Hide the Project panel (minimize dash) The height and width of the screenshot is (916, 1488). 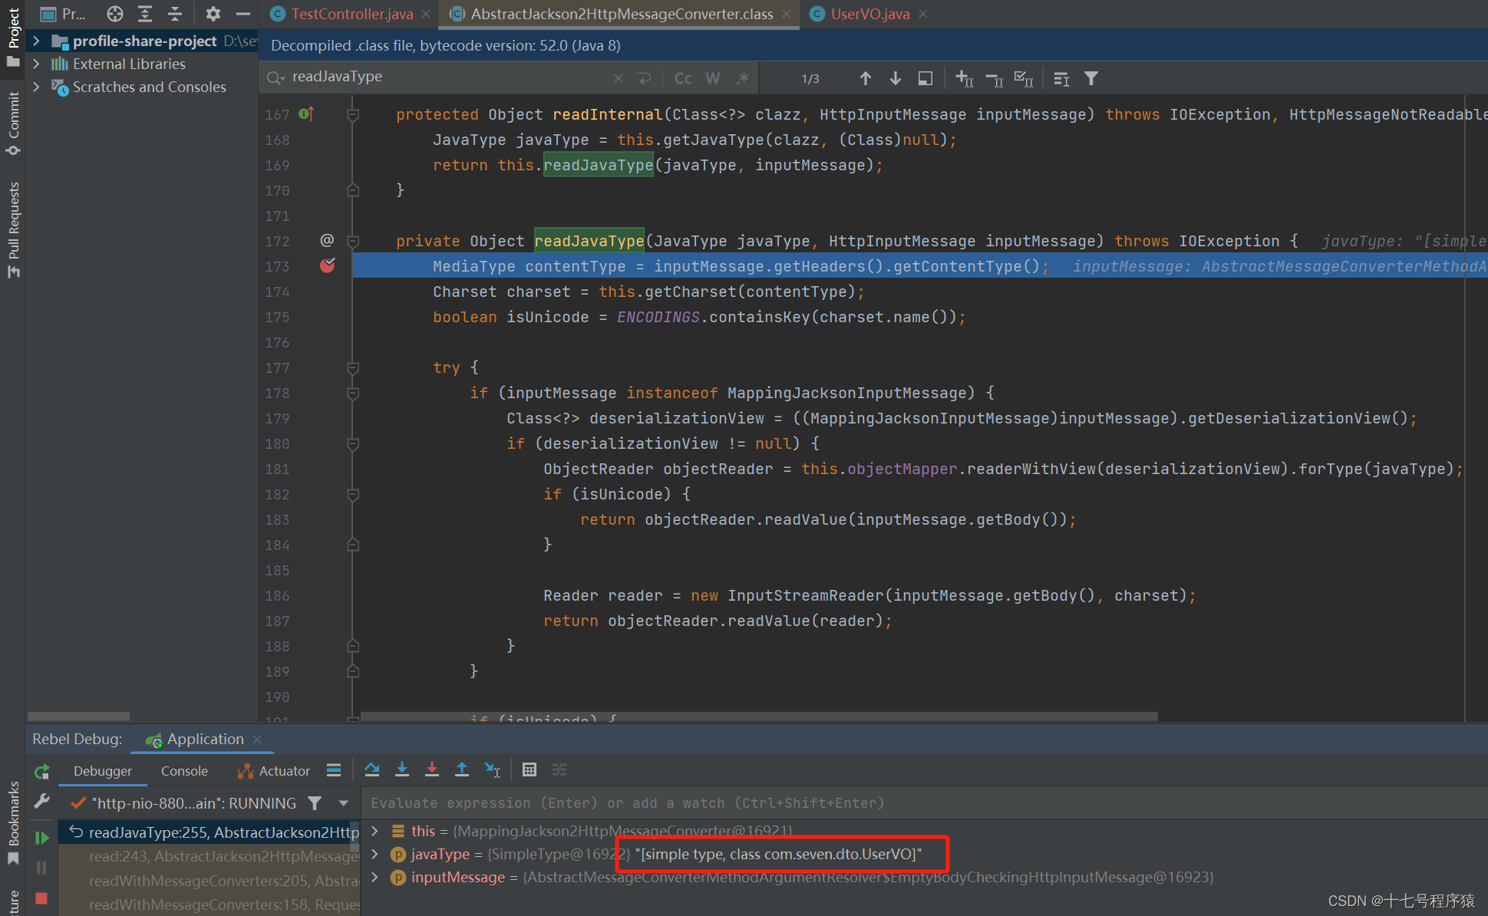pyautogui.click(x=243, y=14)
